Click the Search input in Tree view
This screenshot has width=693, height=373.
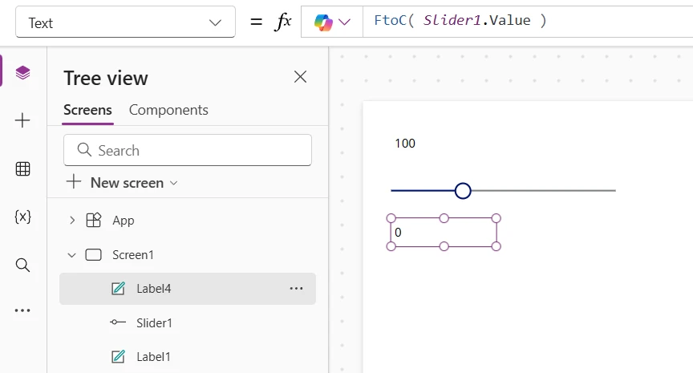coord(188,150)
